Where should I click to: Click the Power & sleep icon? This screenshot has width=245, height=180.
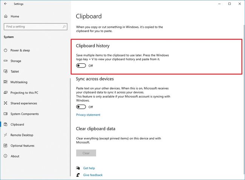6,50
